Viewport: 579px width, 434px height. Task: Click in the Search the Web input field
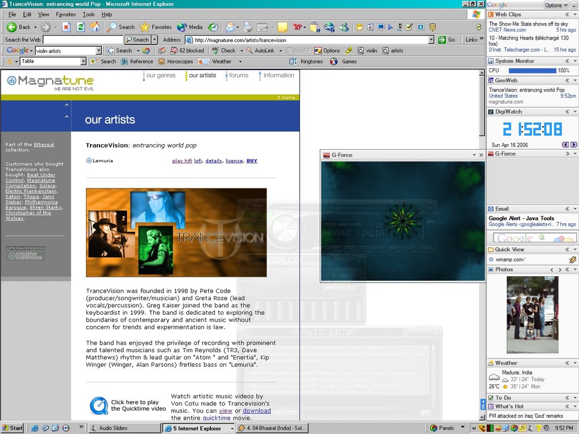click(x=83, y=40)
